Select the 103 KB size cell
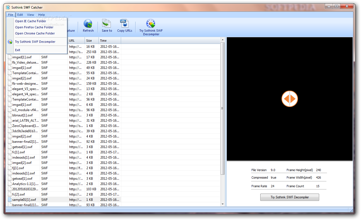This screenshot has width=361, height=220. (x=91, y=189)
